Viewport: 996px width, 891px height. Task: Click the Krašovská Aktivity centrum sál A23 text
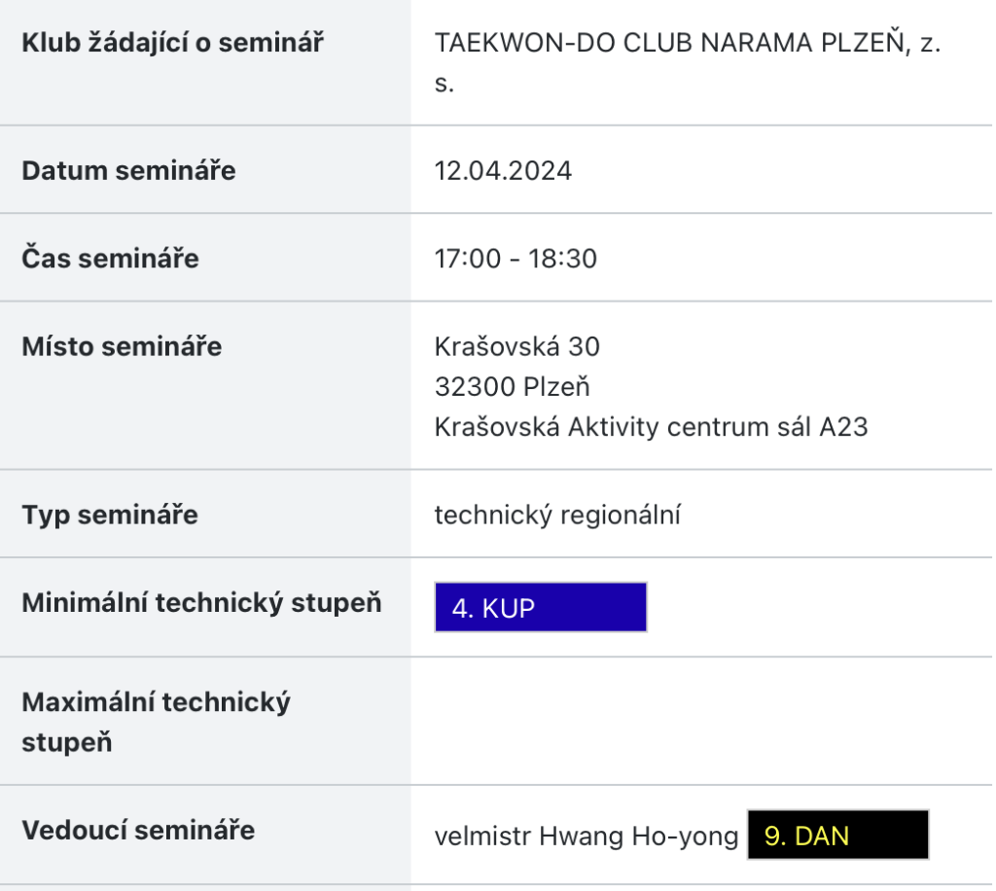(651, 427)
